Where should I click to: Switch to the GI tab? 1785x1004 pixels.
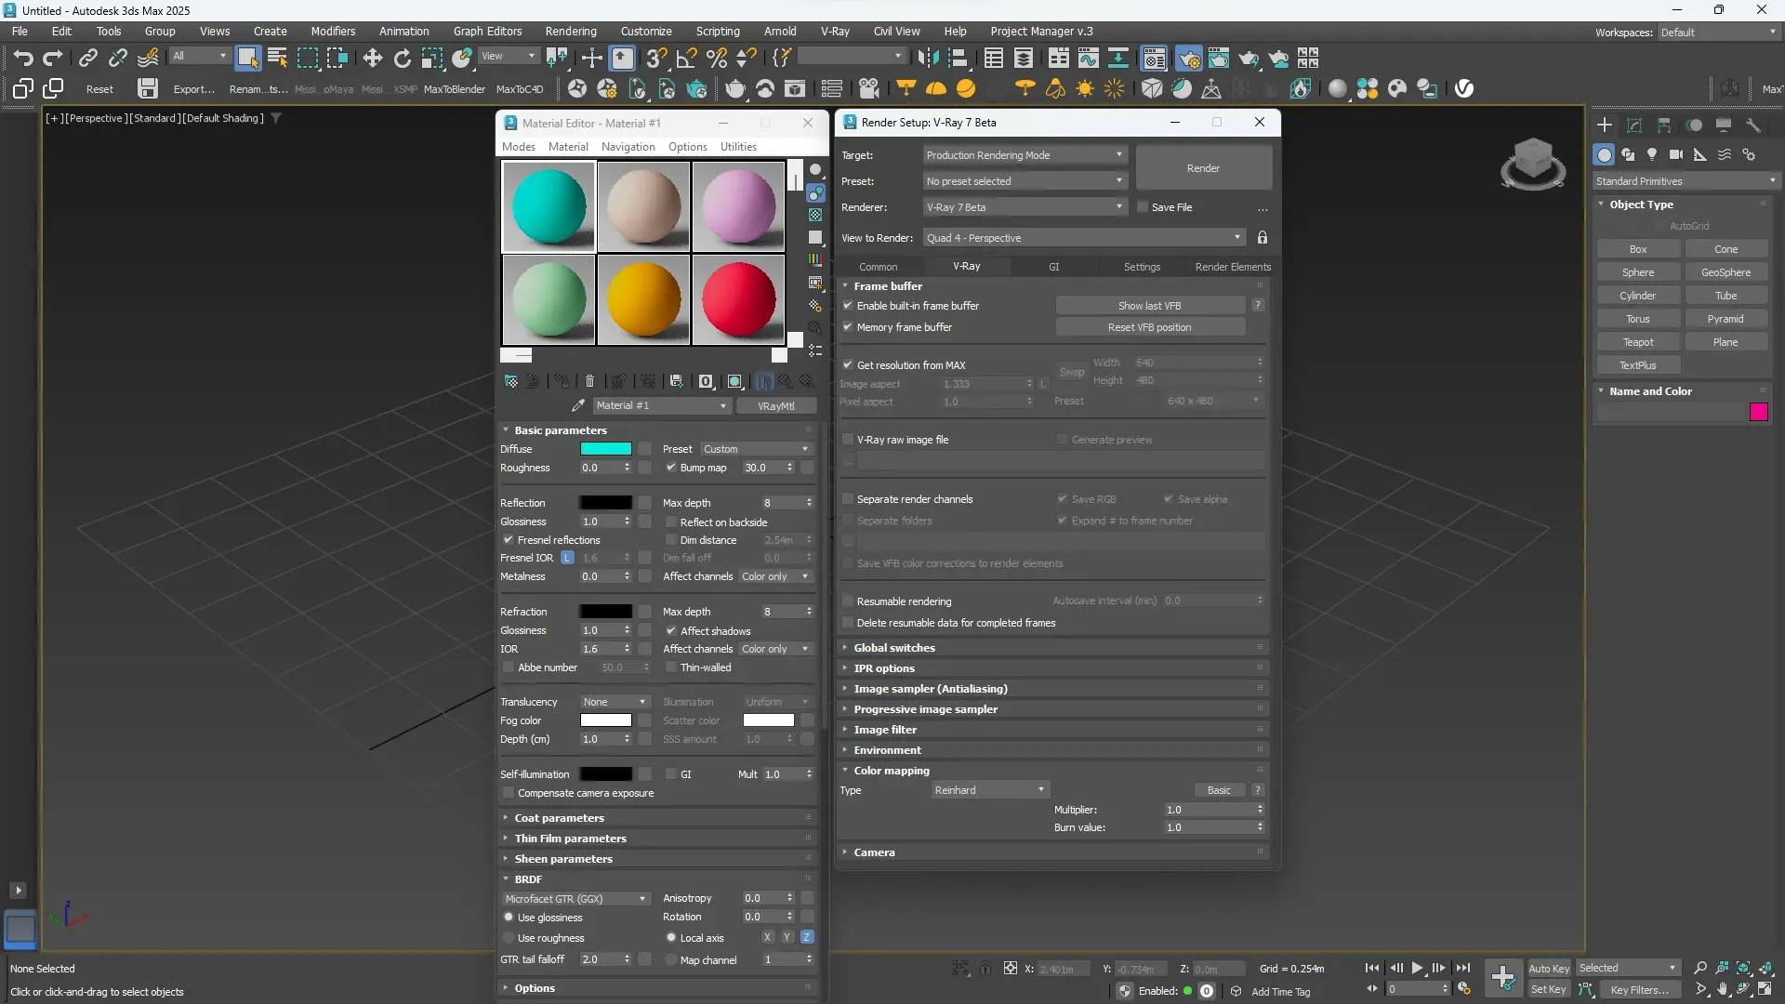point(1053,267)
